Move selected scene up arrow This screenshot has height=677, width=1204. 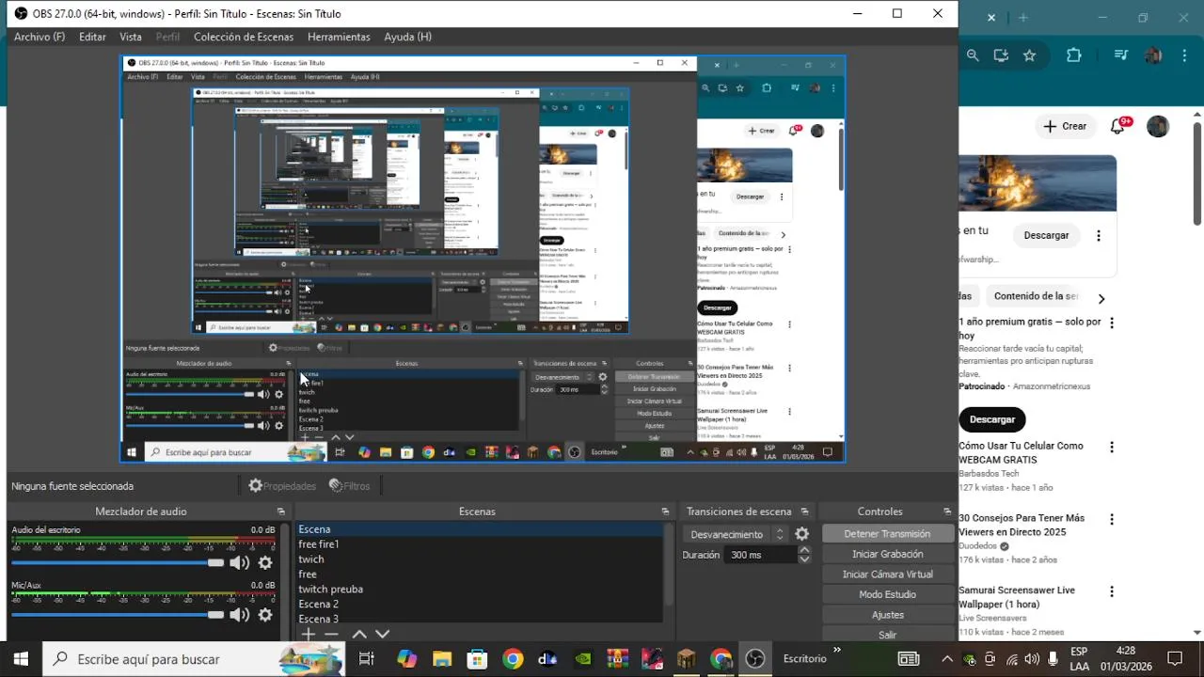pyautogui.click(x=359, y=635)
